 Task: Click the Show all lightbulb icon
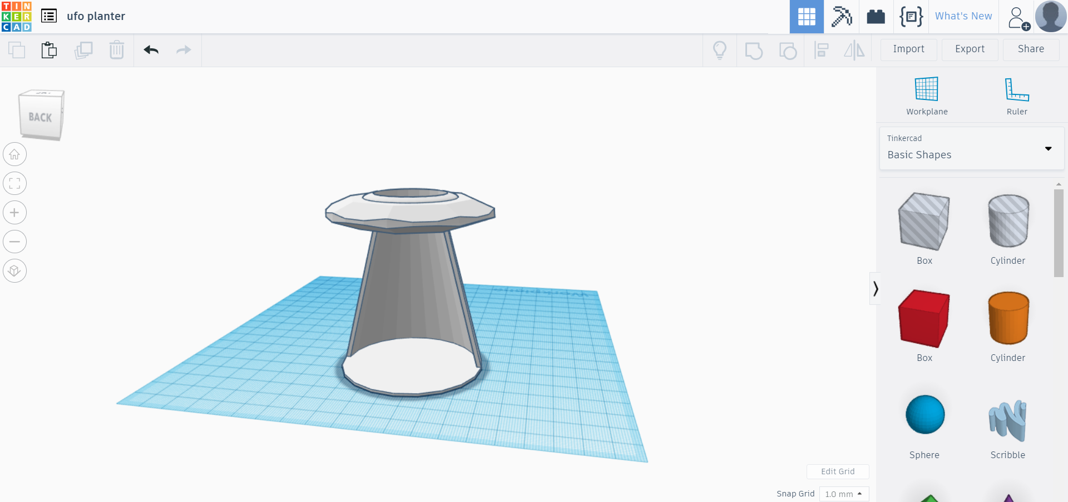[720, 50]
